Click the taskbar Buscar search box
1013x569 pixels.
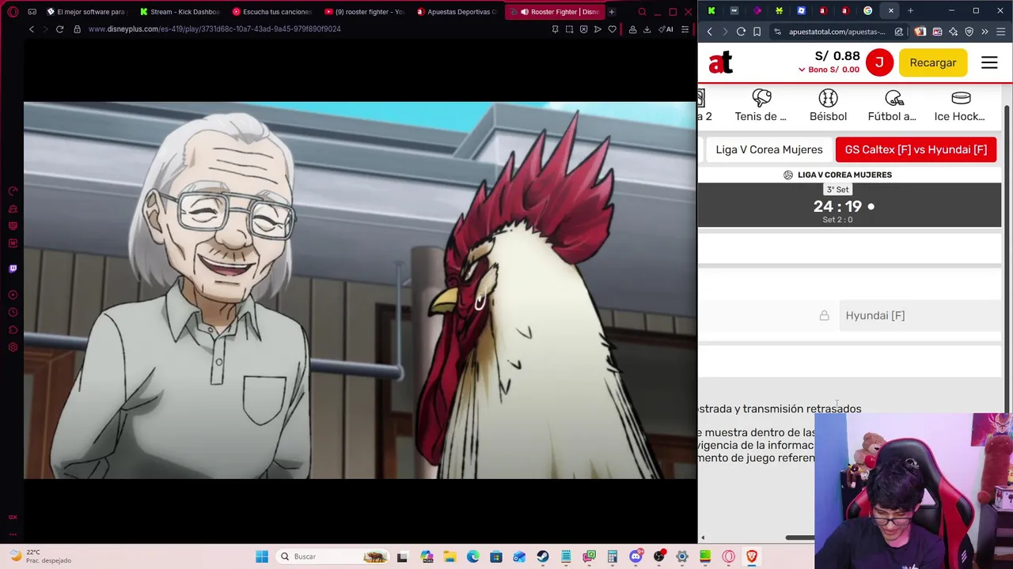click(332, 556)
